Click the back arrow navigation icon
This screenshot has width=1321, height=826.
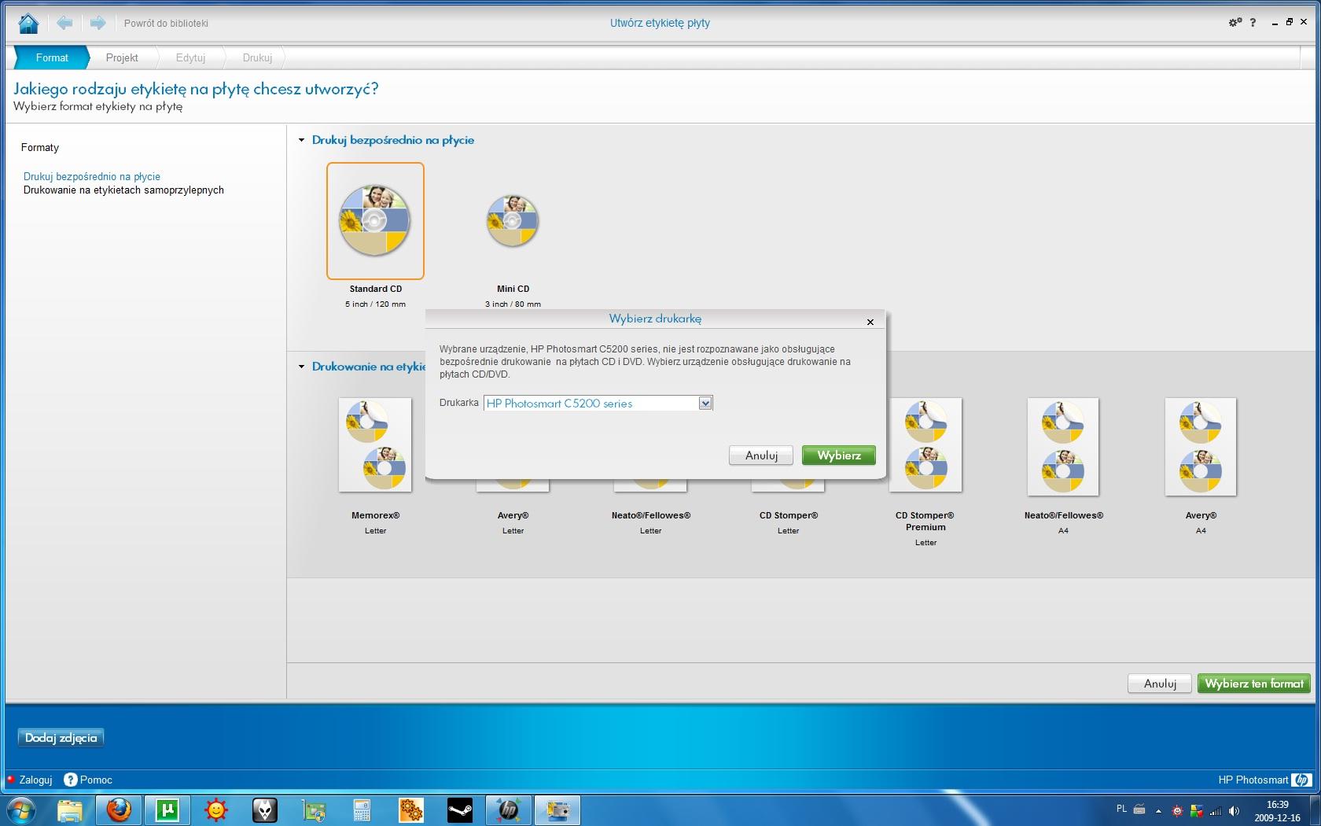point(64,23)
